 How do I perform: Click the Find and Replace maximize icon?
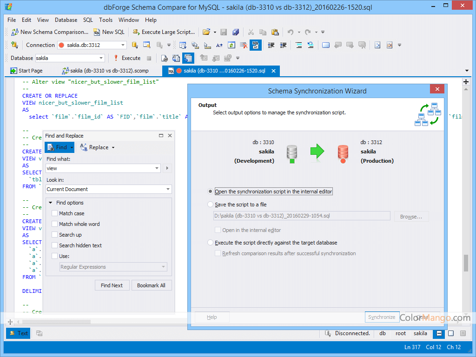161,135
